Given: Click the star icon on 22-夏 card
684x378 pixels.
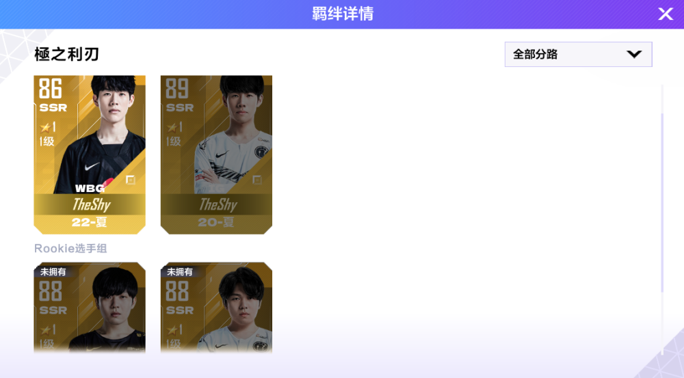Looking at the screenshot, I should (x=45, y=127).
